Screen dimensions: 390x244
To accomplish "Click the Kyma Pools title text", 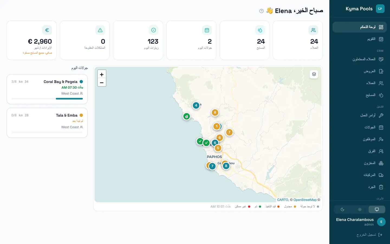I will [359, 9].
